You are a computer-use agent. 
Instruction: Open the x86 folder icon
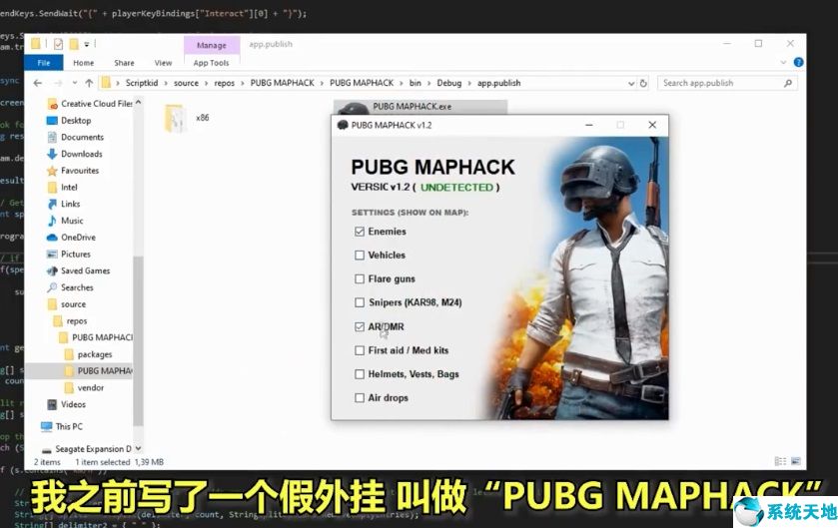click(x=176, y=119)
